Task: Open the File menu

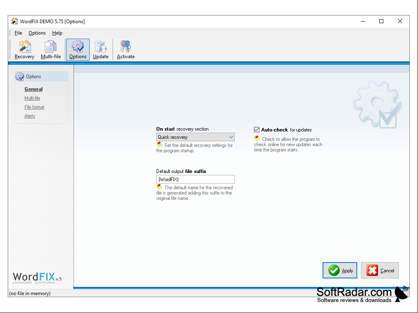Action: tap(18, 33)
